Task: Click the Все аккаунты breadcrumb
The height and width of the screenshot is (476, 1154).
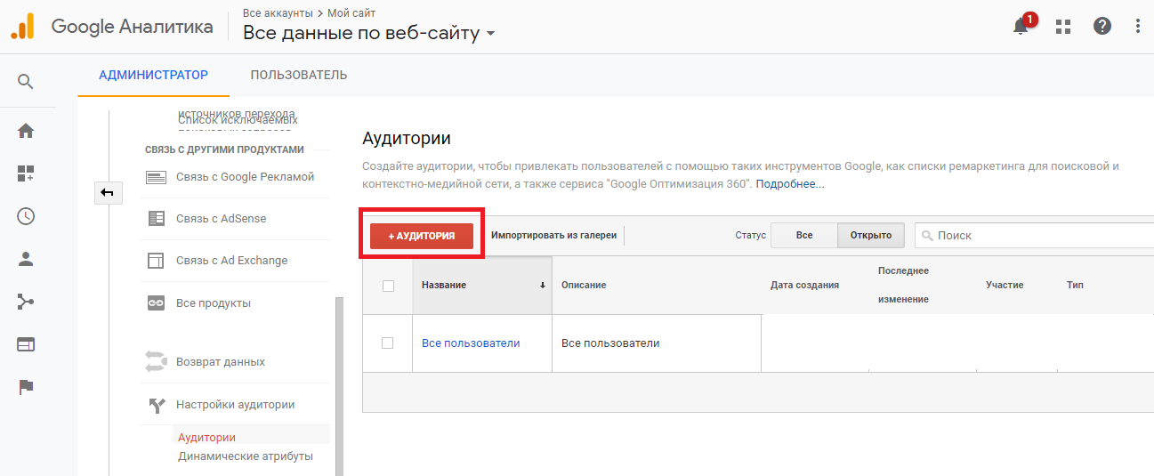Action: coord(278,13)
